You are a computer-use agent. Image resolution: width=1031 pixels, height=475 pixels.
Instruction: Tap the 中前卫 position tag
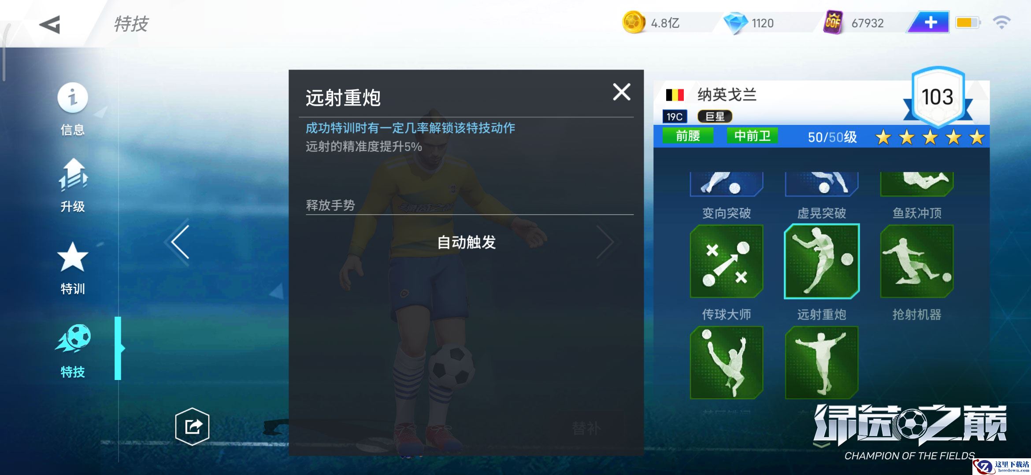tap(752, 136)
